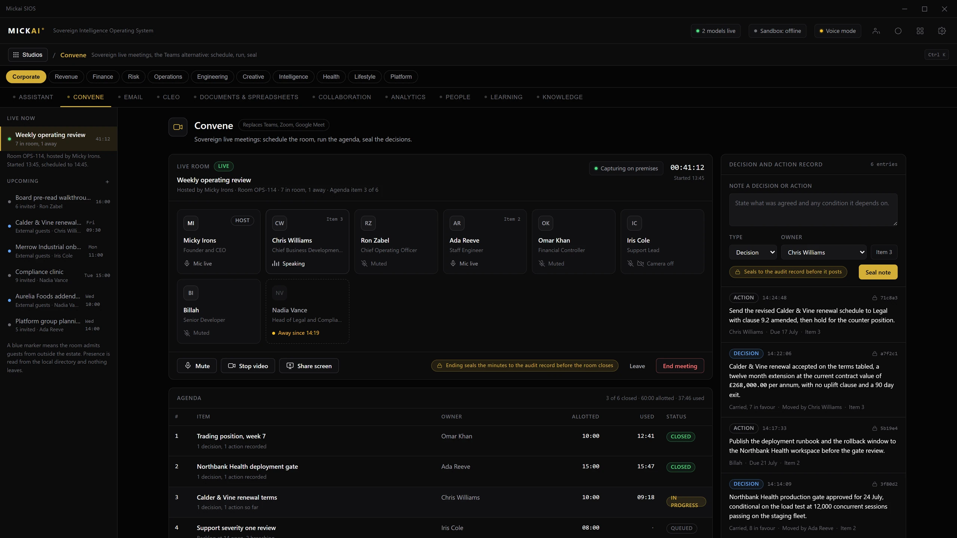This screenshot has height=538, width=957.
Task: Click the apps grid icon in header
Action: (920, 31)
